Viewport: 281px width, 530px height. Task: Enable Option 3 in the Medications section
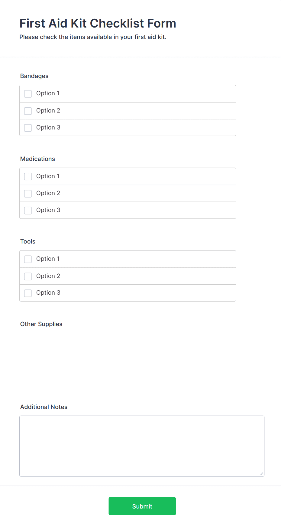coord(28,210)
